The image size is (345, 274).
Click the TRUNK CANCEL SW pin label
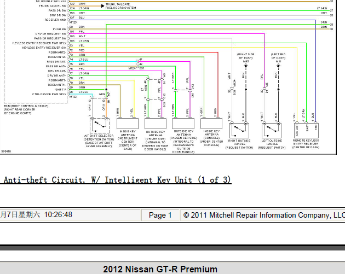[53, 6]
